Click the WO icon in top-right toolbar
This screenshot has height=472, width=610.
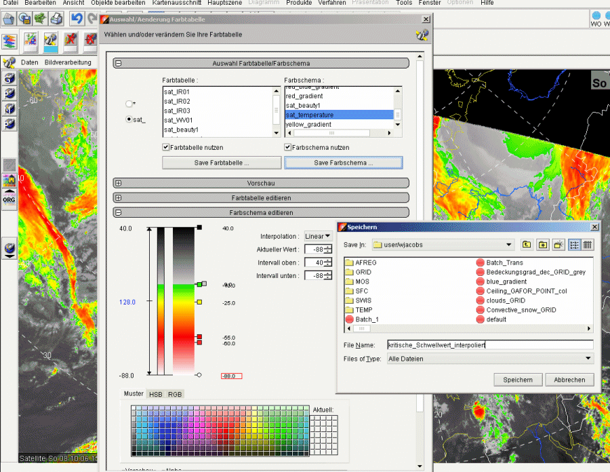(x=596, y=19)
